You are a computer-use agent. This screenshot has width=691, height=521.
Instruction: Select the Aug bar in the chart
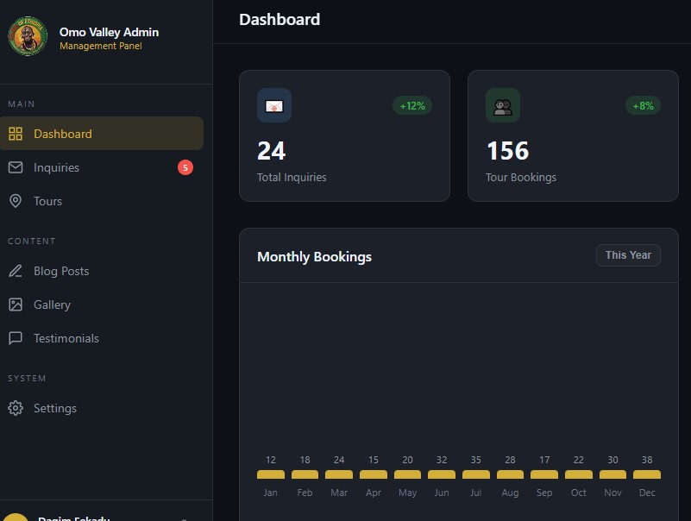tap(511, 474)
